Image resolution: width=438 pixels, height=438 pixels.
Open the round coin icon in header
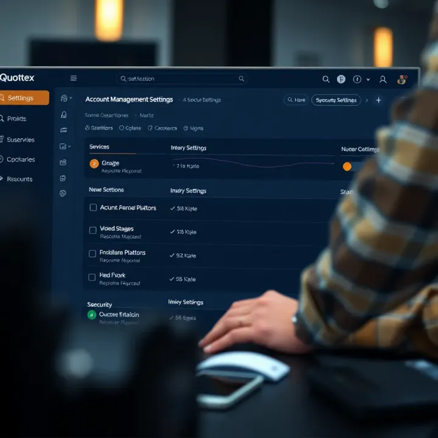point(341,79)
